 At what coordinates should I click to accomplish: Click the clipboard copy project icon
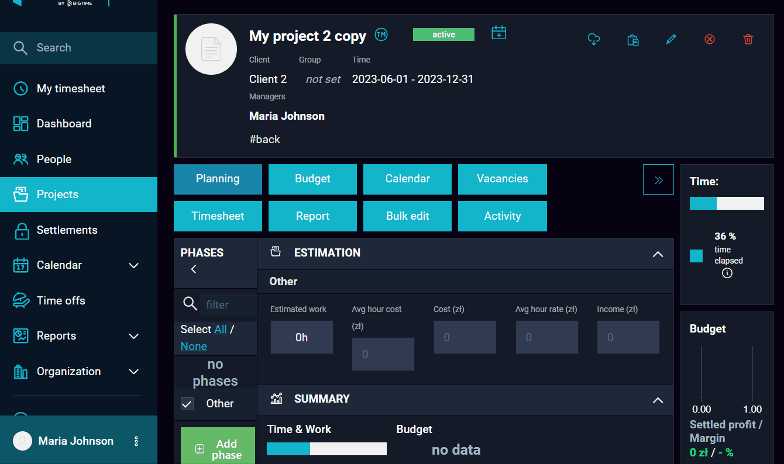(632, 40)
